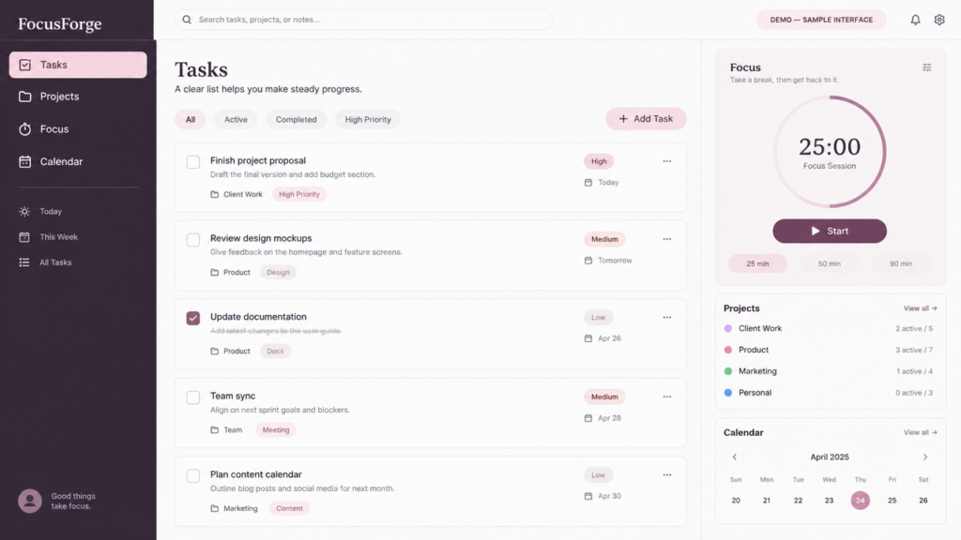Open more options for Team sync

[x=667, y=397]
